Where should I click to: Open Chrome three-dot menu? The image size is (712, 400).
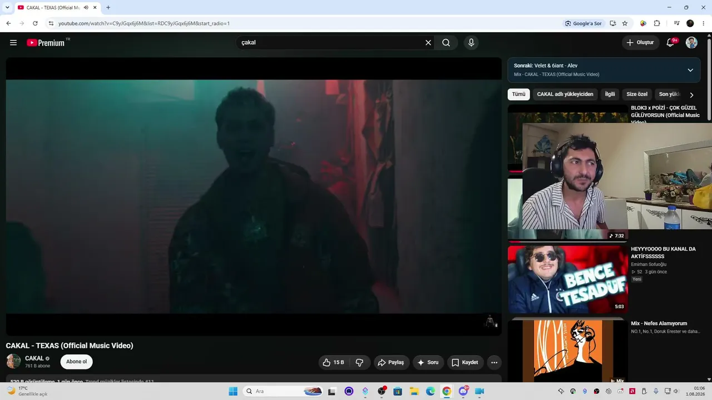704,23
